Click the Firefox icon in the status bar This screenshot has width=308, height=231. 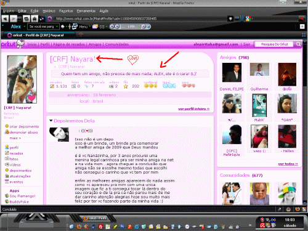pyautogui.click(x=297, y=209)
